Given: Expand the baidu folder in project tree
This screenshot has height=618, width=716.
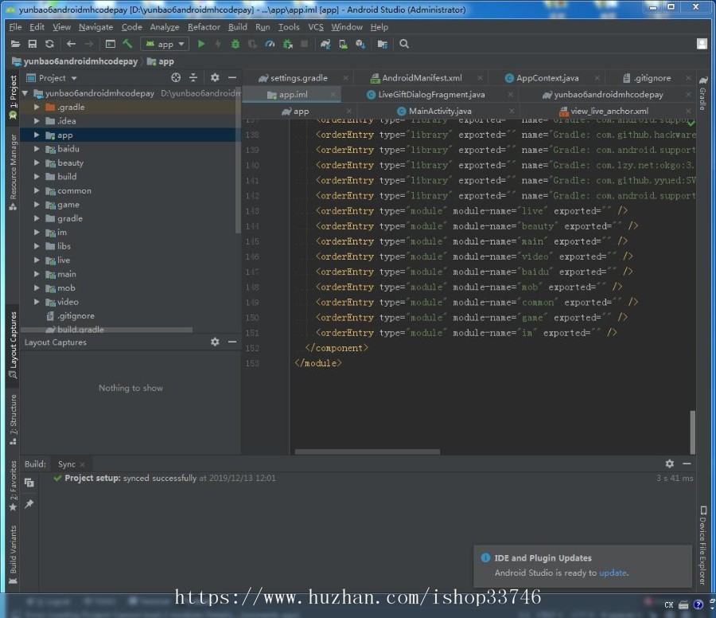Looking at the screenshot, I should (x=37, y=149).
